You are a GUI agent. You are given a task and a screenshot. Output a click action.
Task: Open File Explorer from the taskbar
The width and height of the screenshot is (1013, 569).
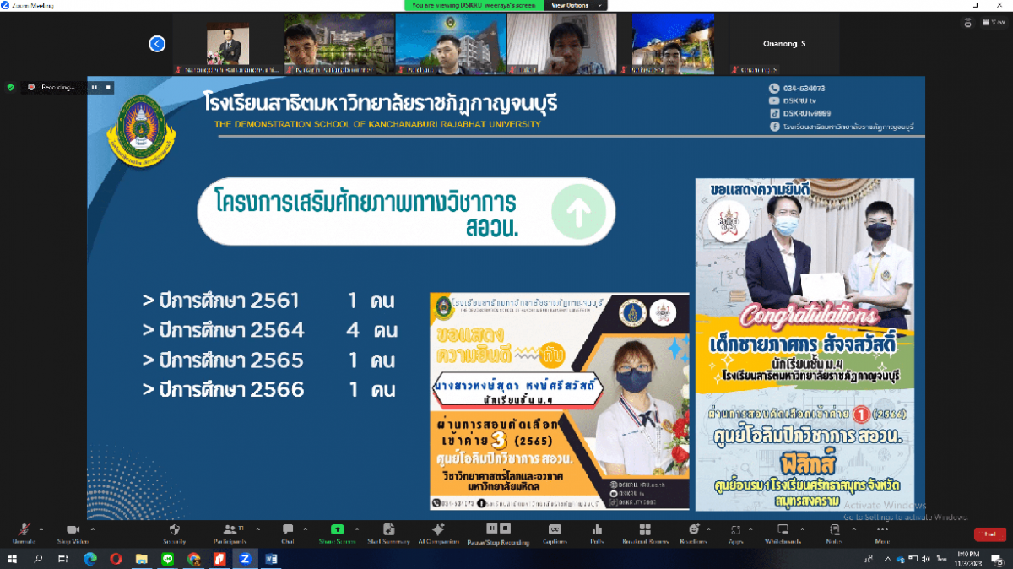[x=141, y=559]
